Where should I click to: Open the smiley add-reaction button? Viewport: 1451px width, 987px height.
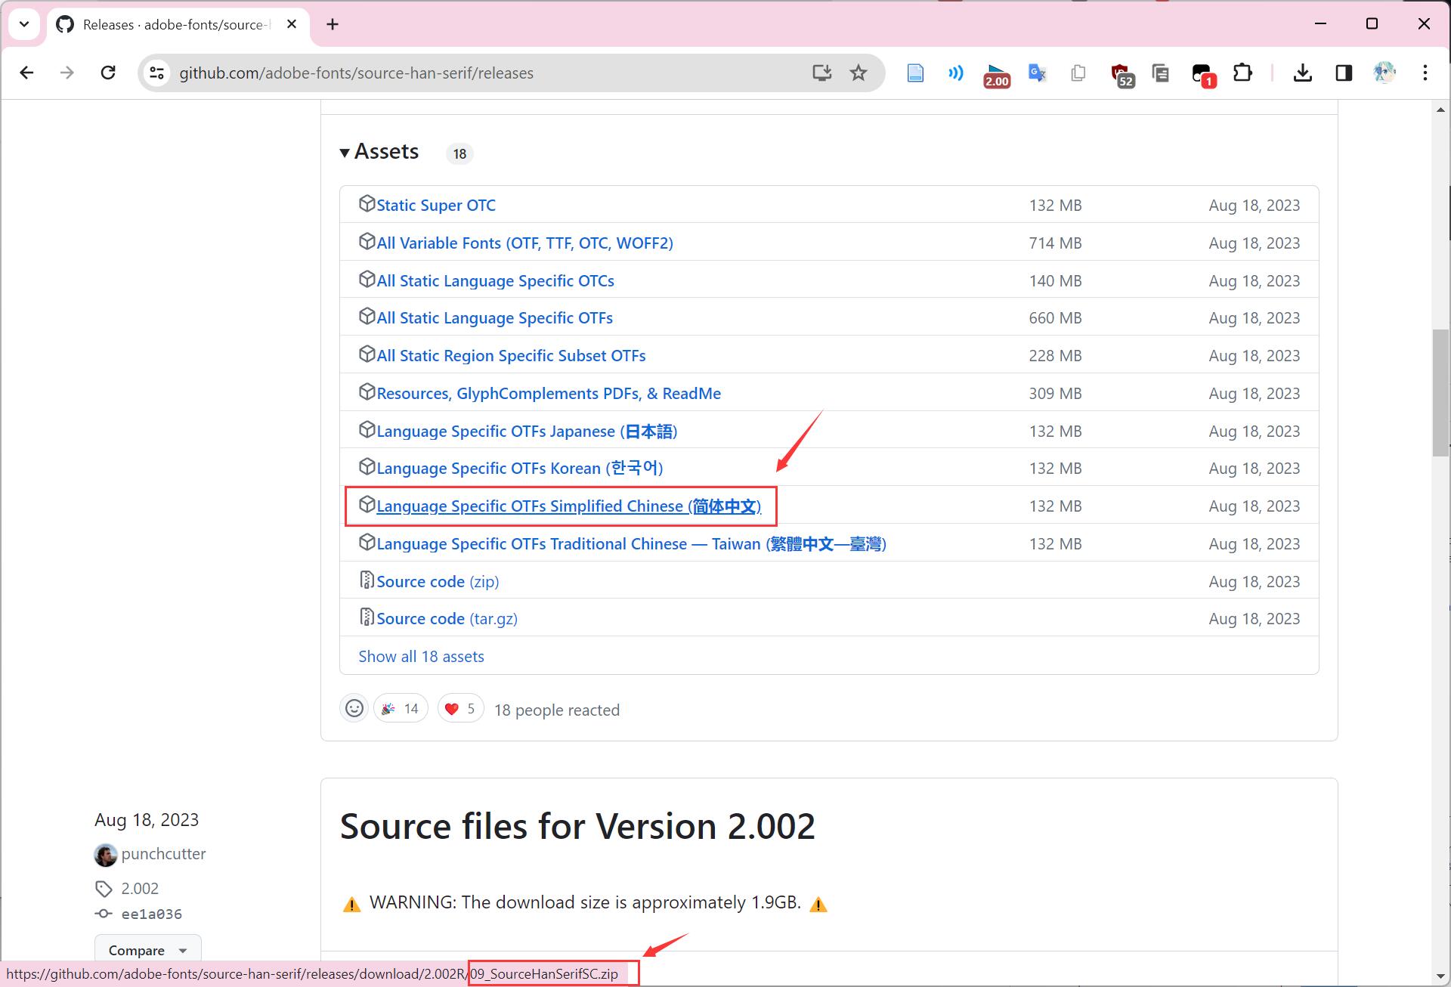tap(354, 708)
